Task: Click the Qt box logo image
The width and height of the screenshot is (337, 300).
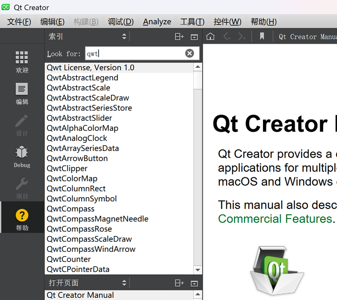Action: [276, 270]
